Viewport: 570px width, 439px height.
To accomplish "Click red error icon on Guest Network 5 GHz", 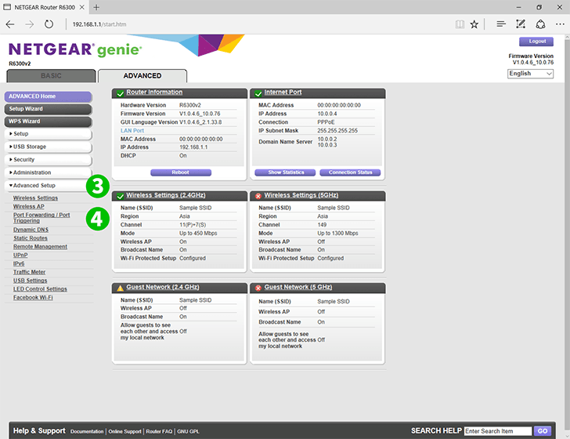I will point(258,288).
